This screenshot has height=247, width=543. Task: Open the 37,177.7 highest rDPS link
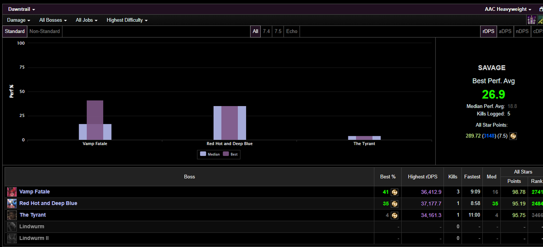(x=431, y=203)
